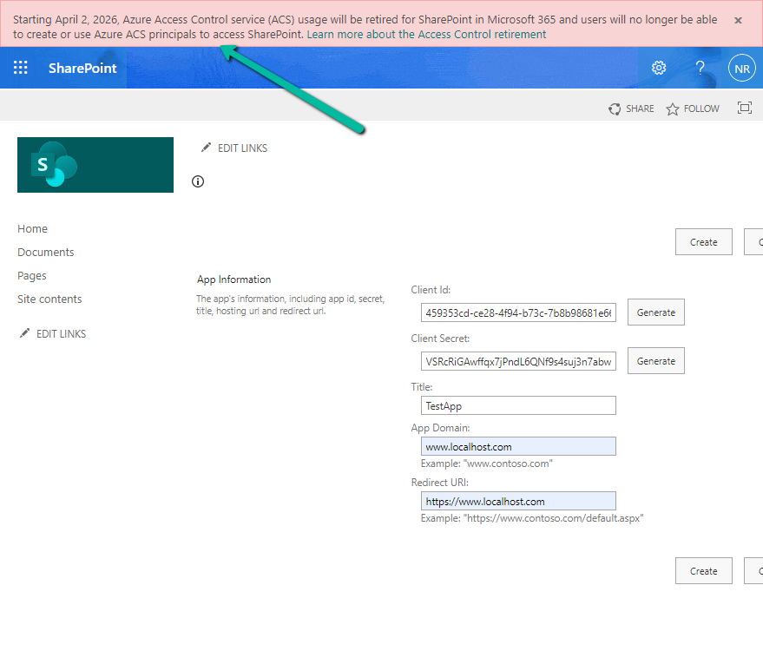Dismiss the ACS retirement warning banner
The image size is (763, 651).
[738, 18]
